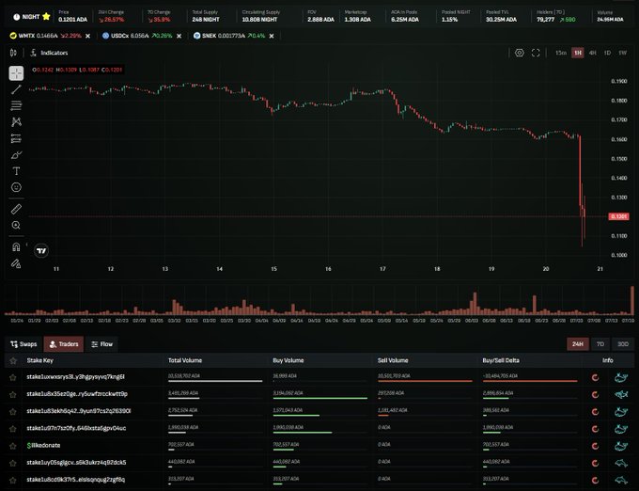Select the 7D traders period

point(600,344)
